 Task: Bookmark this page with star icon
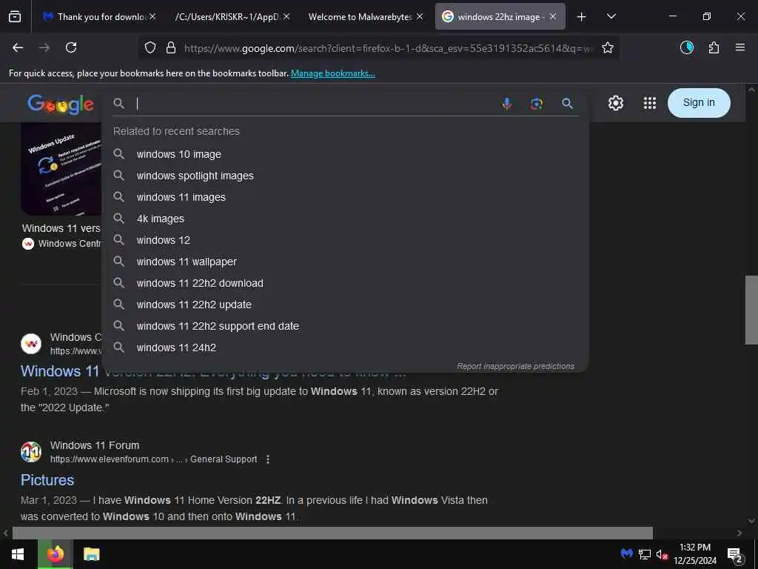608,47
